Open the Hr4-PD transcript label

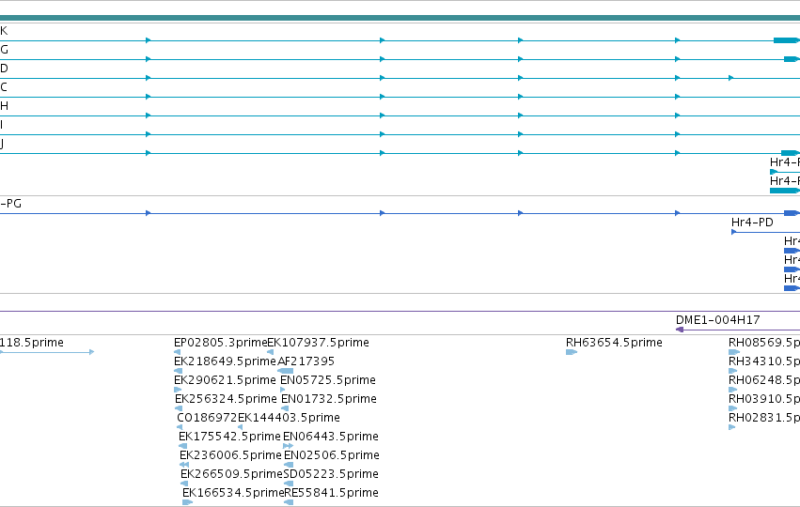(752, 223)
